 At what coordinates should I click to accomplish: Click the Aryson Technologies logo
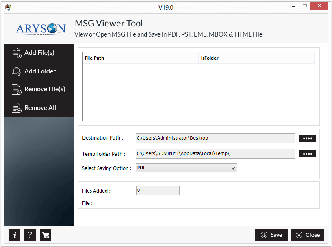click(41, 29)
